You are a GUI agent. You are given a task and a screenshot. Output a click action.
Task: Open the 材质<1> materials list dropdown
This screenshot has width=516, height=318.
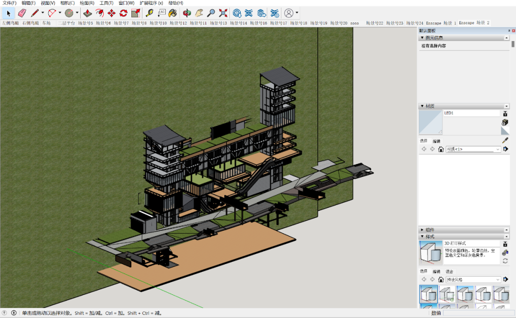coord(473,149)
